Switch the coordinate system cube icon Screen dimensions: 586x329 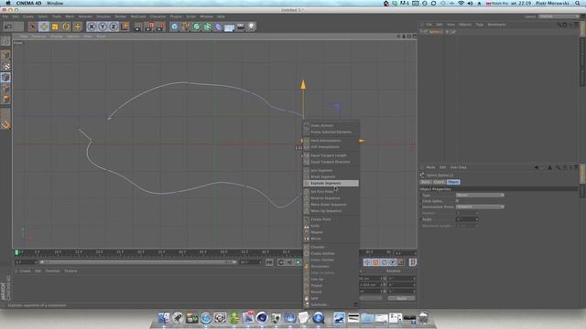click(125, 27)
